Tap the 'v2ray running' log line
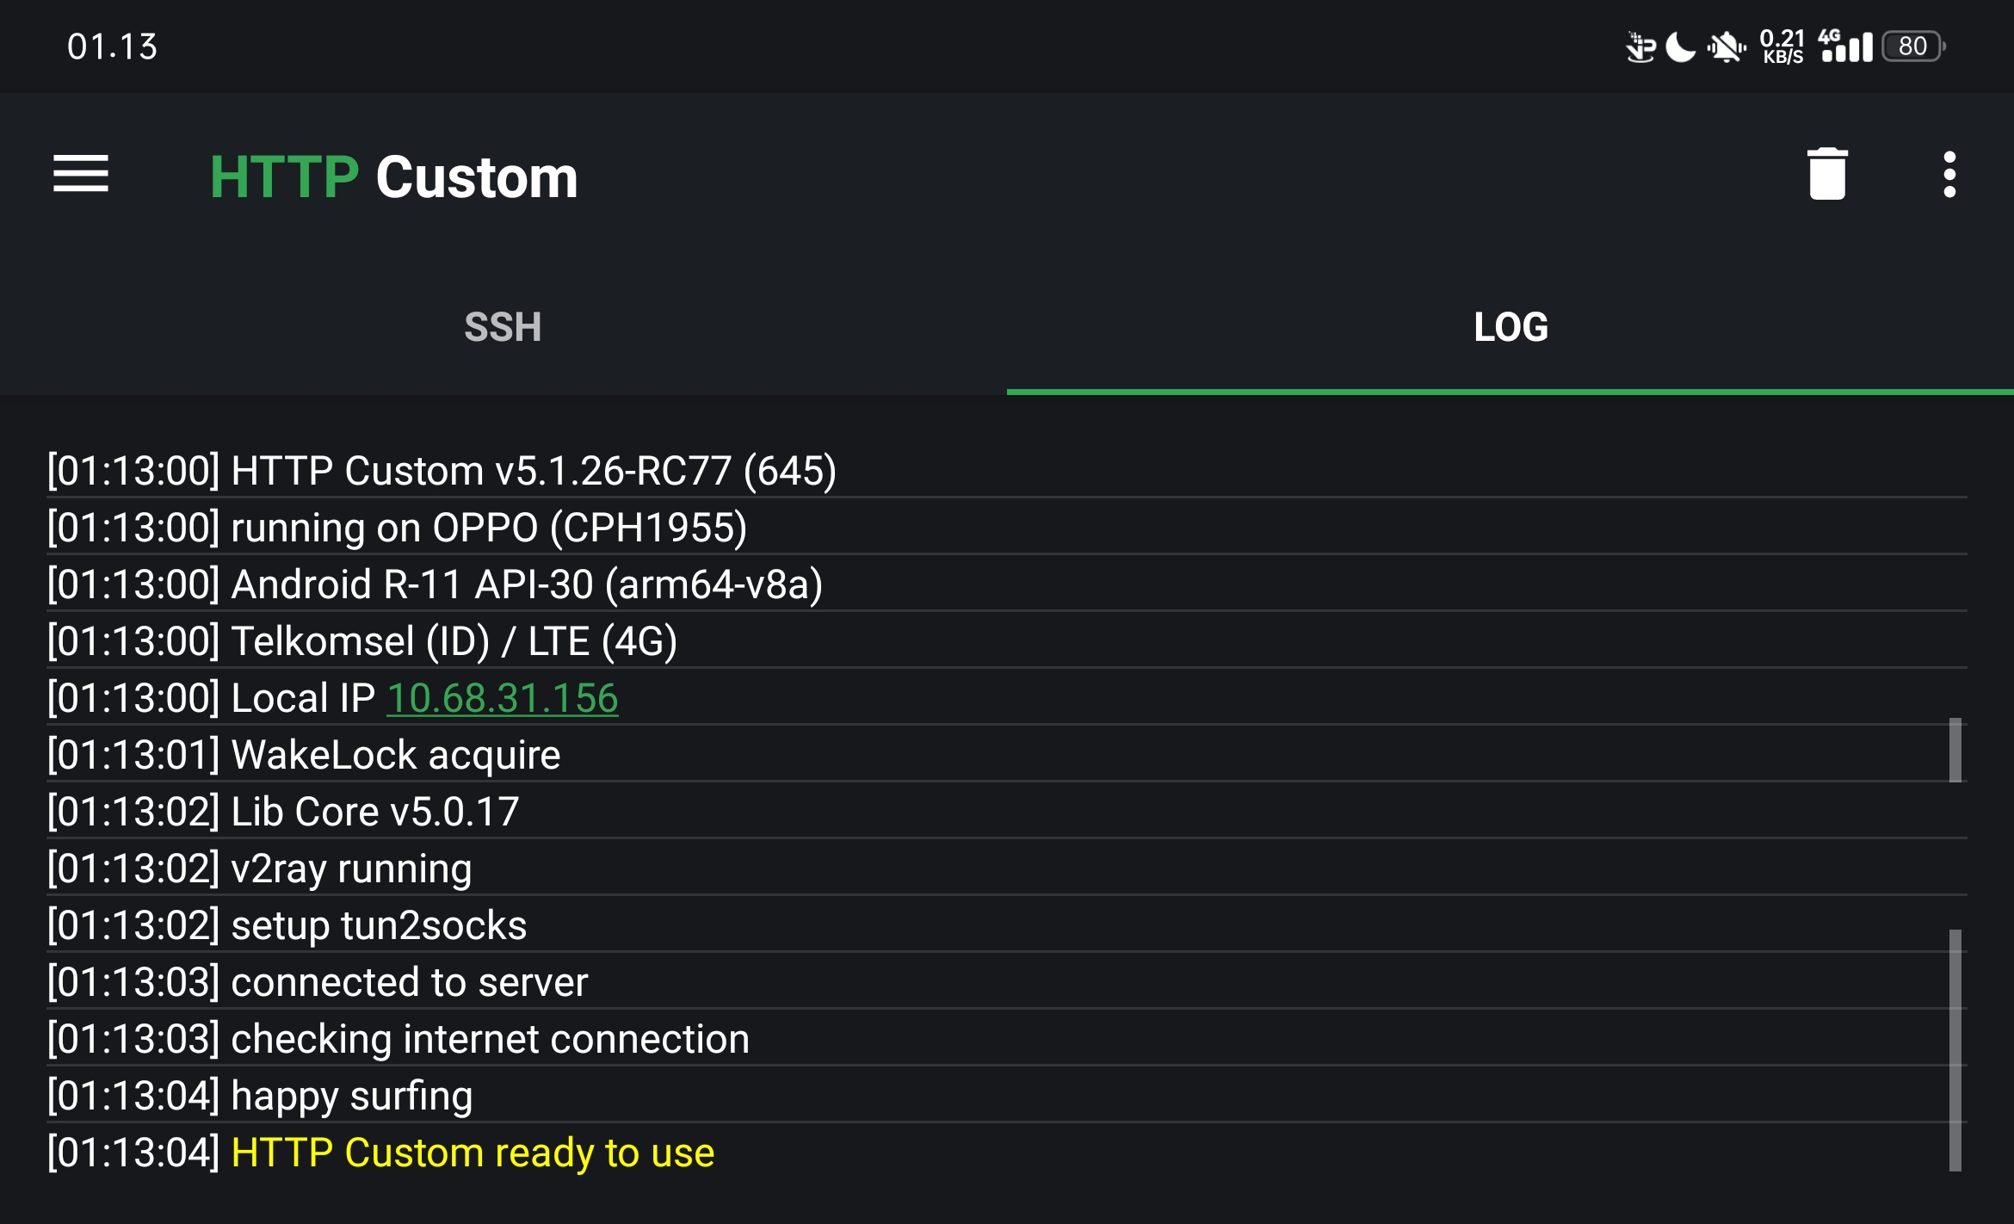 pos(351,869)
